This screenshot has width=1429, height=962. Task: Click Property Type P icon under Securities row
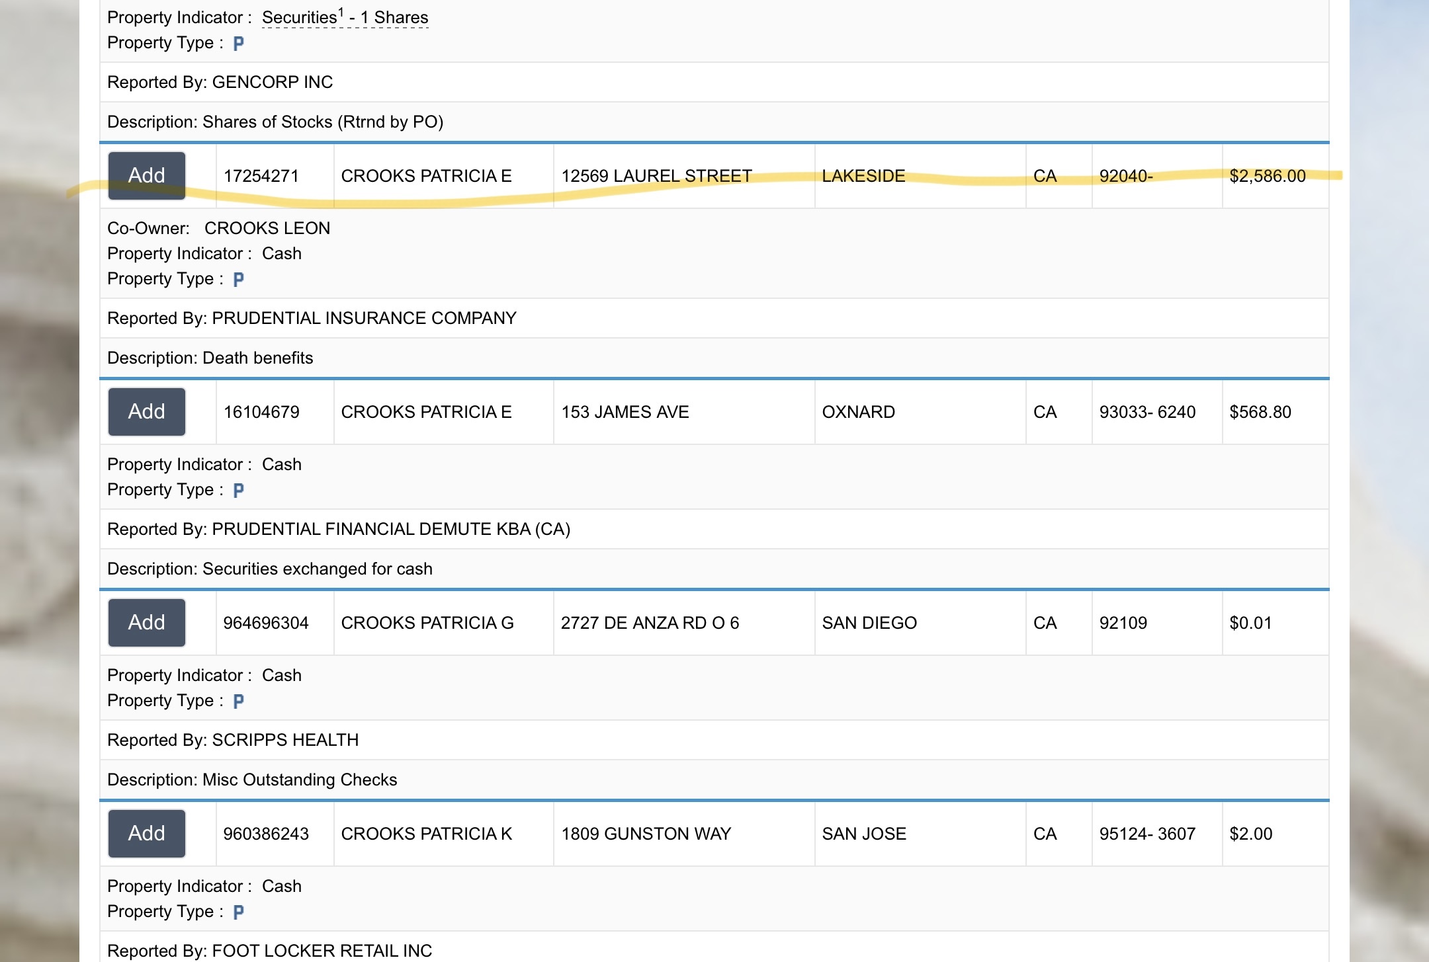239,44
